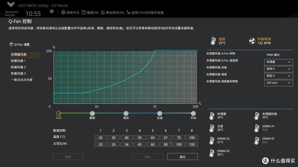Select 处理器风扇 in fan list
The image size is (298, 167).
point(25,54)
